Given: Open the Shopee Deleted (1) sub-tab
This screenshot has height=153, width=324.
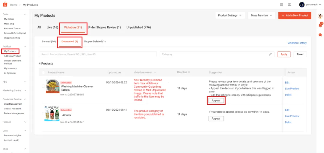Looking at the screenshot, I should (94, 41).
